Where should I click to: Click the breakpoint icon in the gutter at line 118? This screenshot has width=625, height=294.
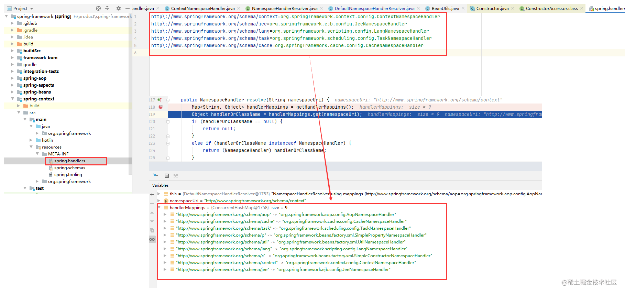[161, 107]
